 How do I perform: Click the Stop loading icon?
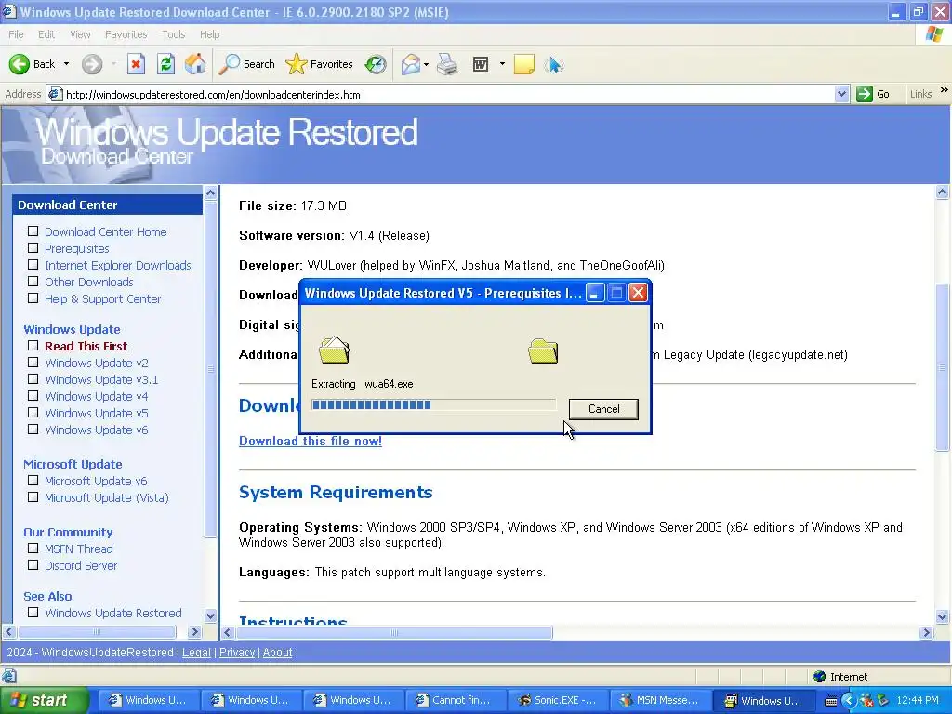(136, 64)
